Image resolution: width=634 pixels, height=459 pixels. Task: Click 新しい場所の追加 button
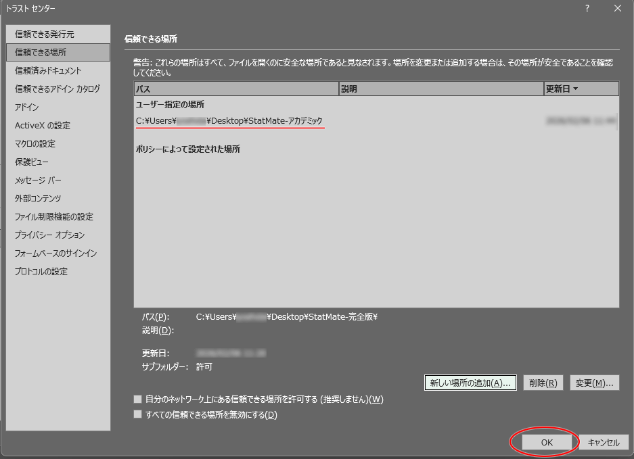[x=470, y=383]
